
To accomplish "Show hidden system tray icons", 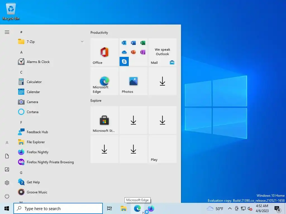I will tap(230, 208).
